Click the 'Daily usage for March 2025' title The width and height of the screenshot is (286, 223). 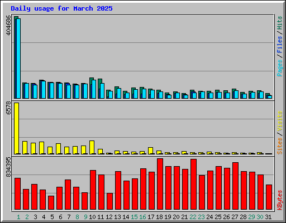61,8
